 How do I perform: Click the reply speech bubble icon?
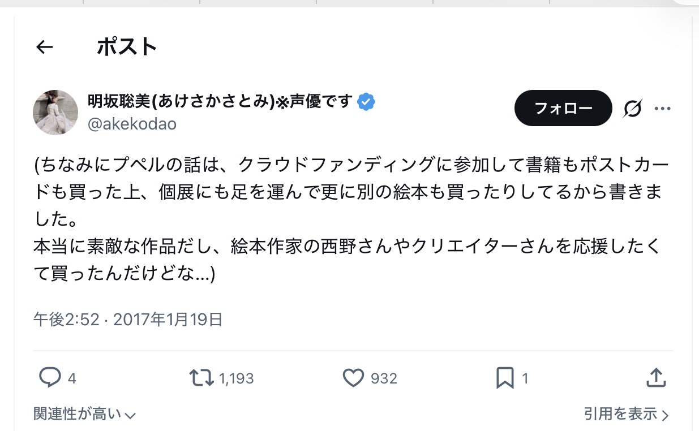(50, 378)
